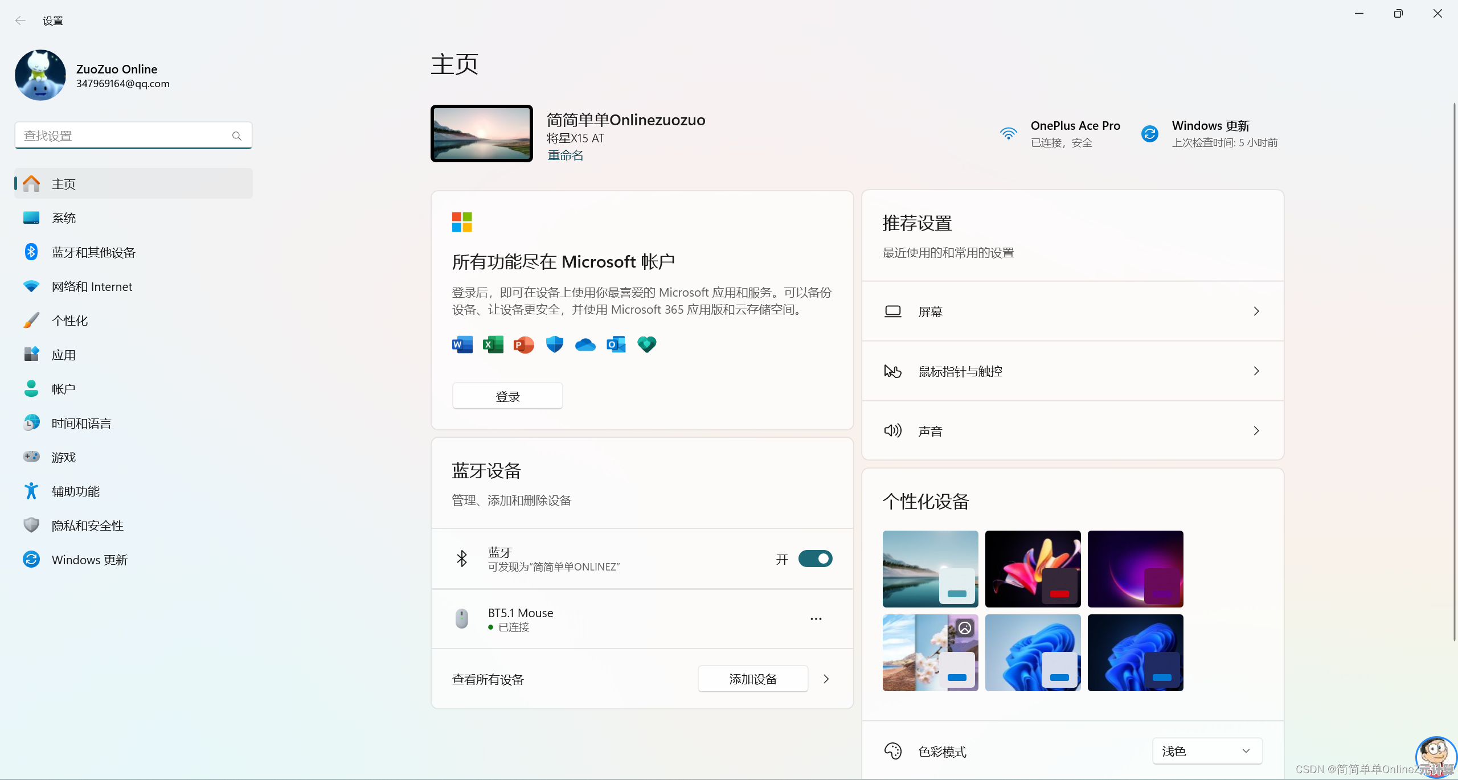Image resolution: width=1458 pixels, height=780 pixels.
Task: Open BT5.1 Mouse more options menu
Action: coord(816,619)
